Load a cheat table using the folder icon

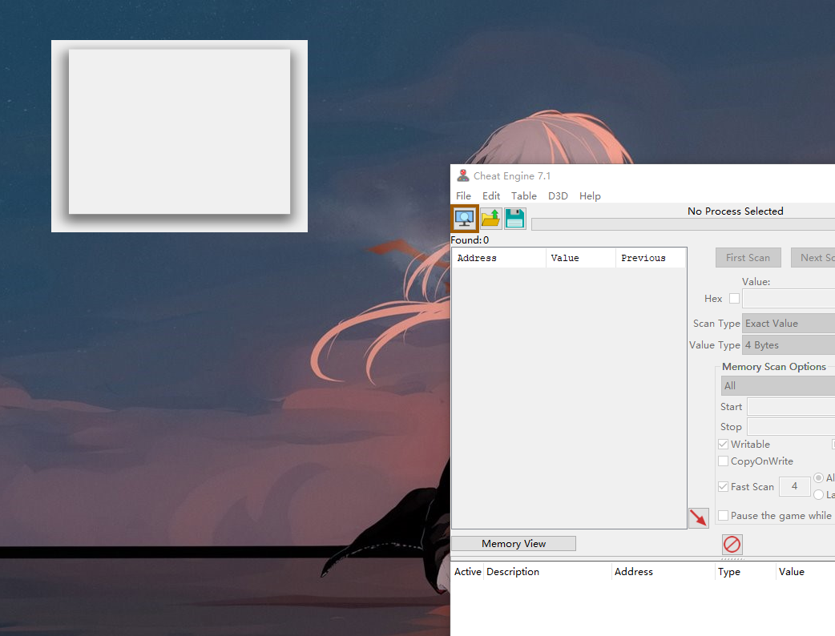click(x=490, y=218)
